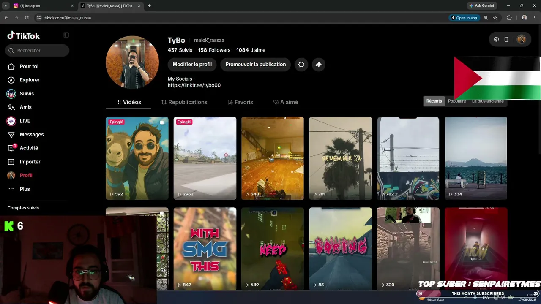Sort videos by La plus ancienne
Viewport: 541px width, 304px height.
click(488, 101)
